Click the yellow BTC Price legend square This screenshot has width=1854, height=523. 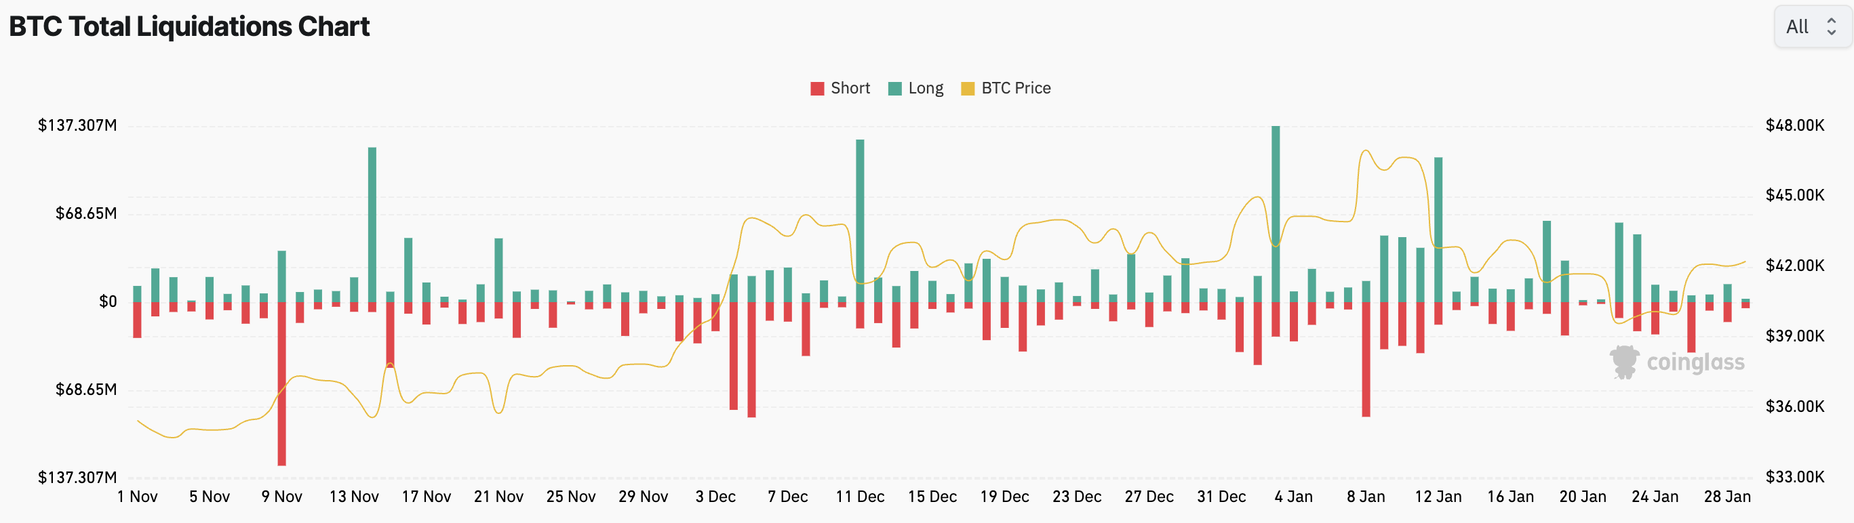click(x=968, y=89)
